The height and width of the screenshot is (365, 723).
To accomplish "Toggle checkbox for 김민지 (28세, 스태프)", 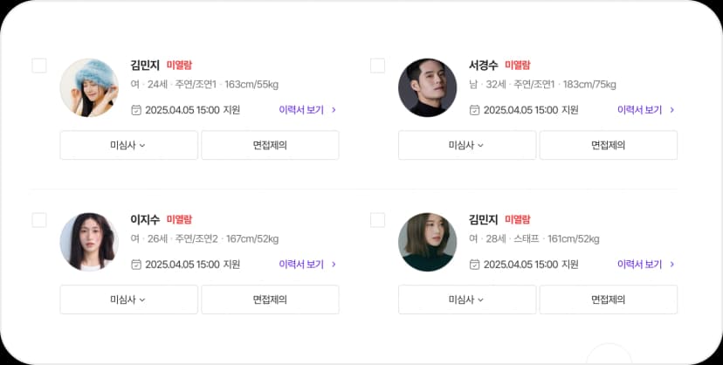I will point(377,220).
